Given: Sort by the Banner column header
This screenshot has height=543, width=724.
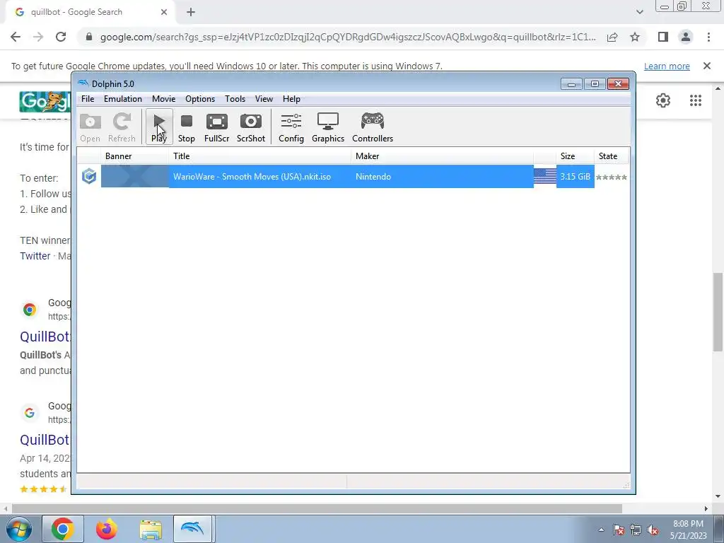Looking at the screenshot, I should tap(135, 156).
